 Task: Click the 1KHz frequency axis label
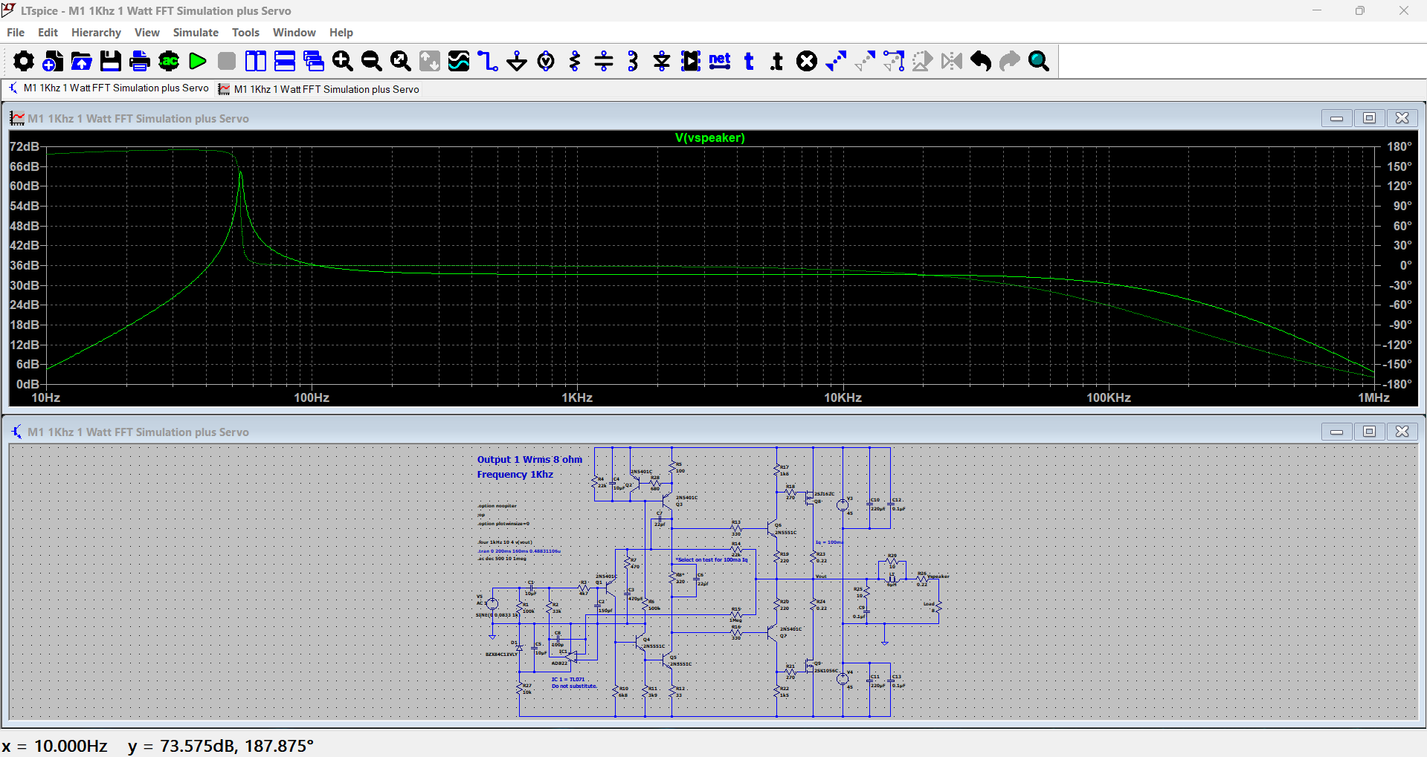point(577,397)
